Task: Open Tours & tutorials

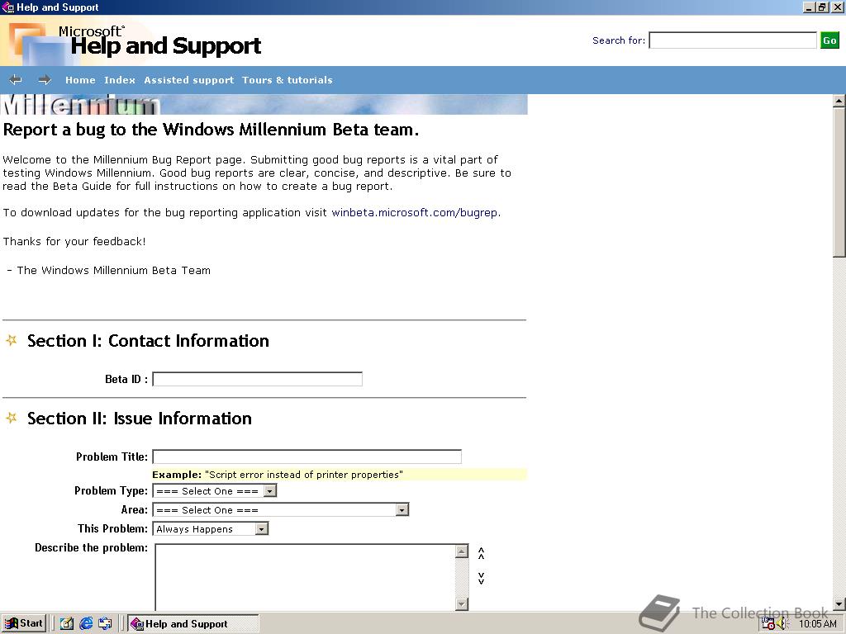Action: coord(287,80)
